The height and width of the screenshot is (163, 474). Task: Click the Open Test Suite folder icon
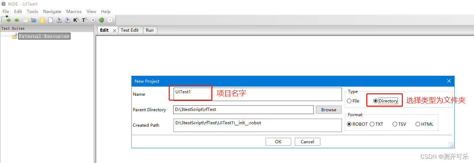click(x=34, y=20)
